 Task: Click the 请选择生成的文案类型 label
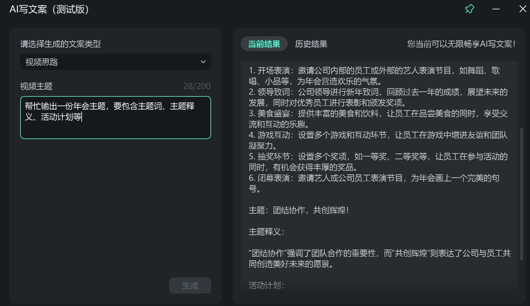coord(60,44)
